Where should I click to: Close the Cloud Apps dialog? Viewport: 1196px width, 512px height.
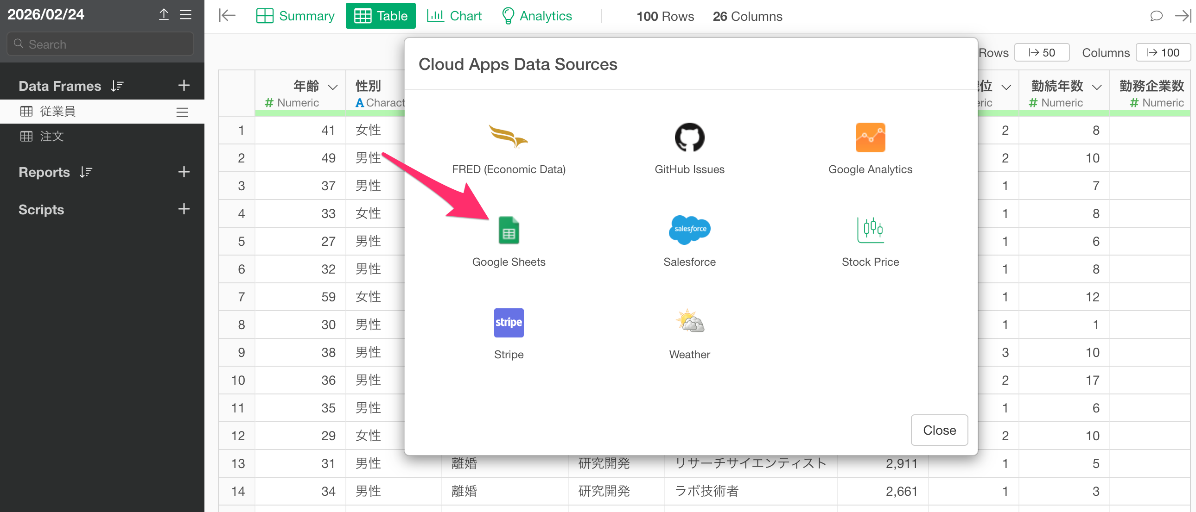[939, 430]
